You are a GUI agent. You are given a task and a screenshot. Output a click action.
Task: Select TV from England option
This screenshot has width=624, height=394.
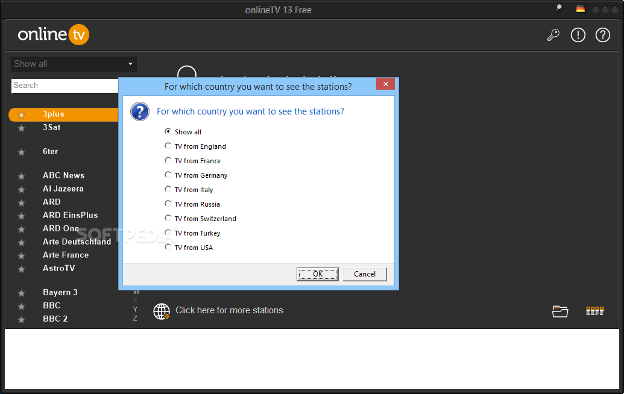click(x=168, y=146)
